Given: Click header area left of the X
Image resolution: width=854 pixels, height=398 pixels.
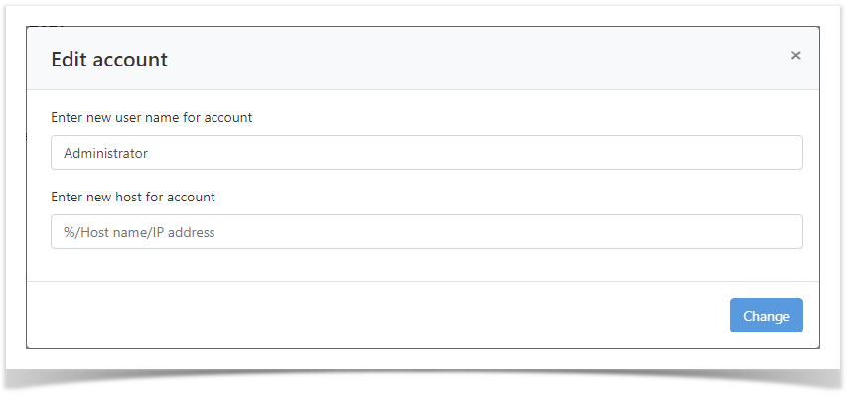Looking at the screenshot, I should (x=695, y=58).
